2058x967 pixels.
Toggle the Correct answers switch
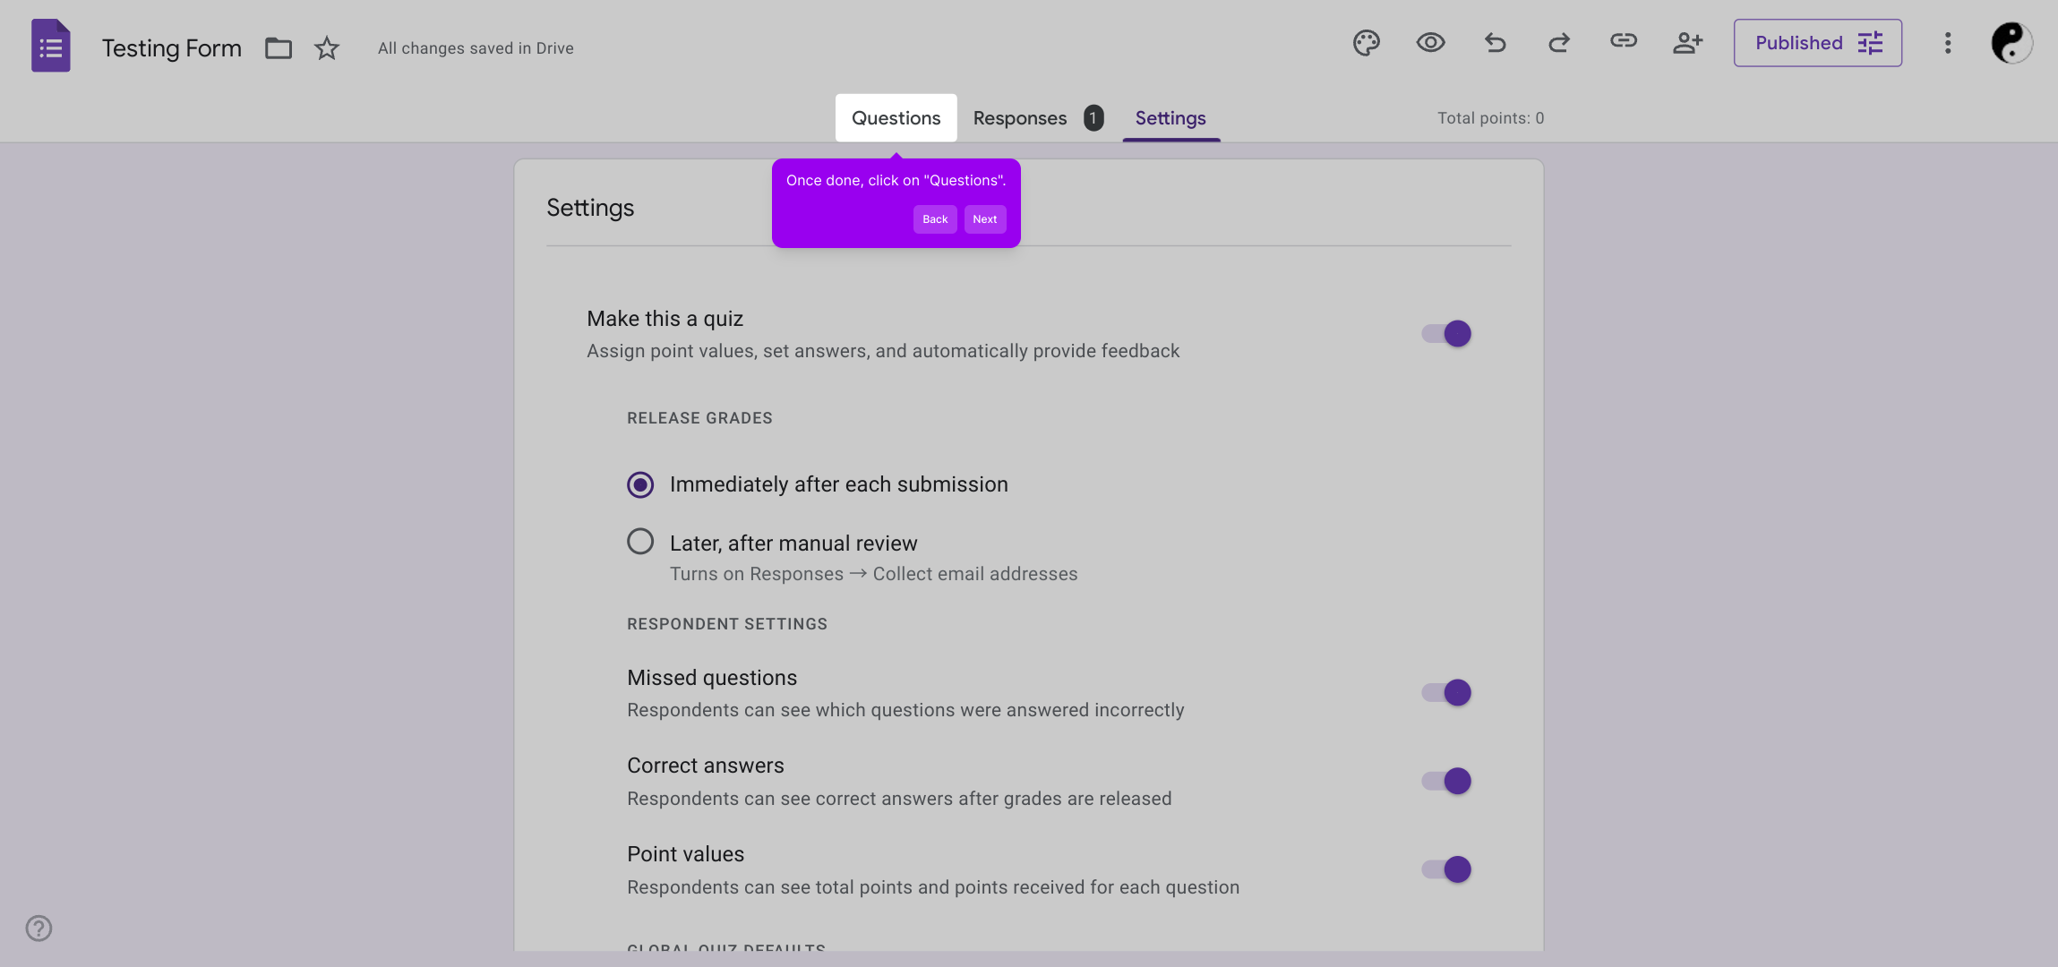[x=1447, y=782]
